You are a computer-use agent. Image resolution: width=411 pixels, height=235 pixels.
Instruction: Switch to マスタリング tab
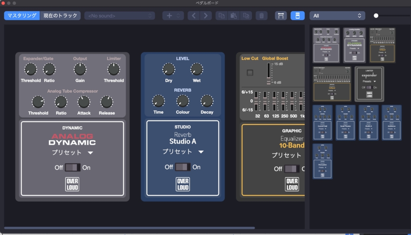point(22,16)
